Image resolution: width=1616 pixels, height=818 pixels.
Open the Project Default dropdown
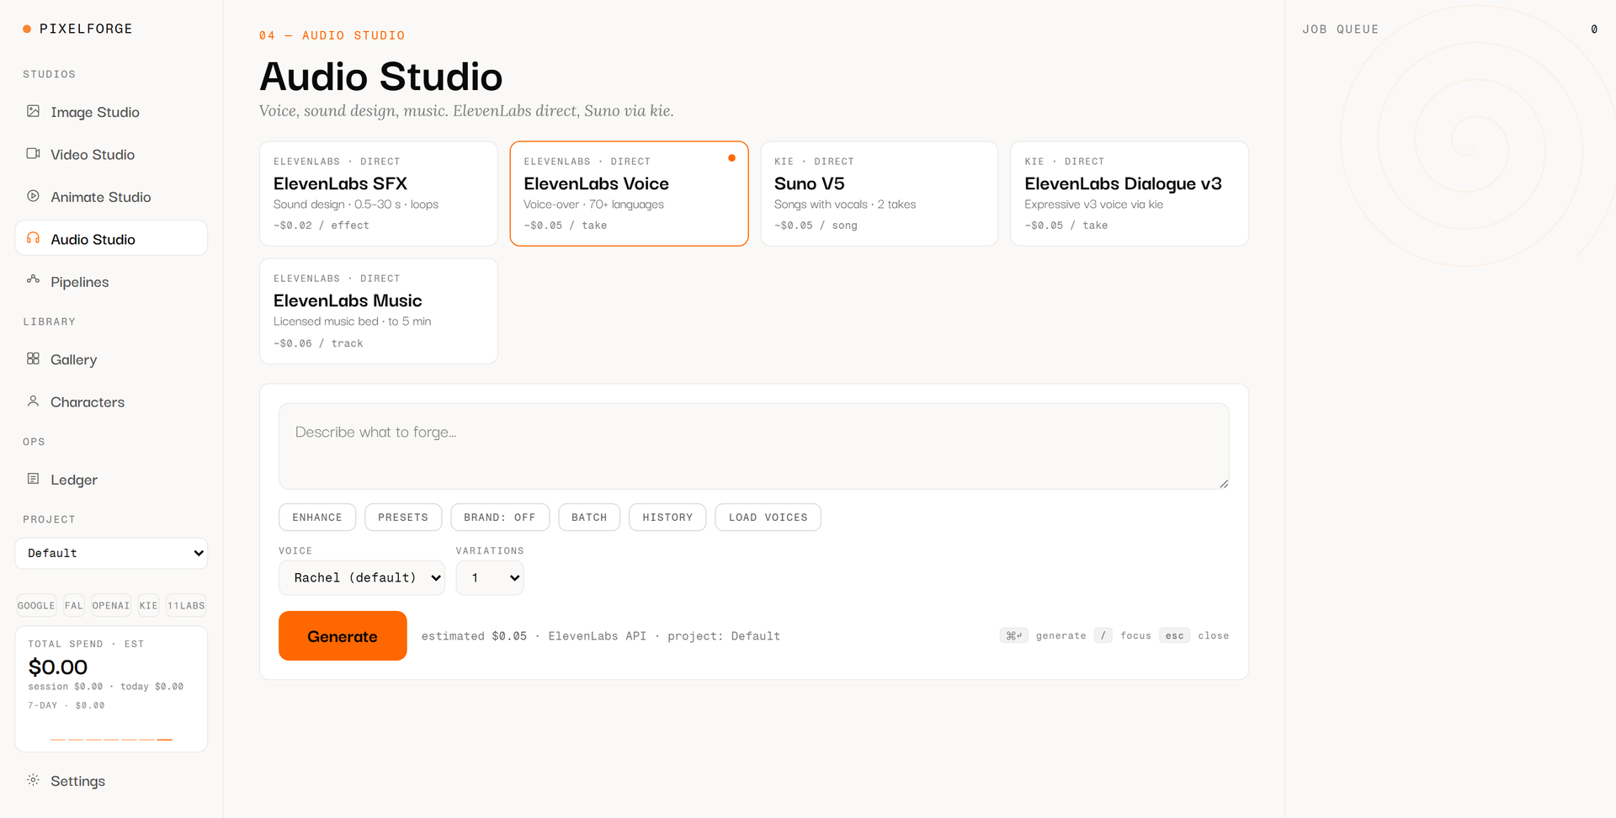pyautogui.click(x=111, y=553)
